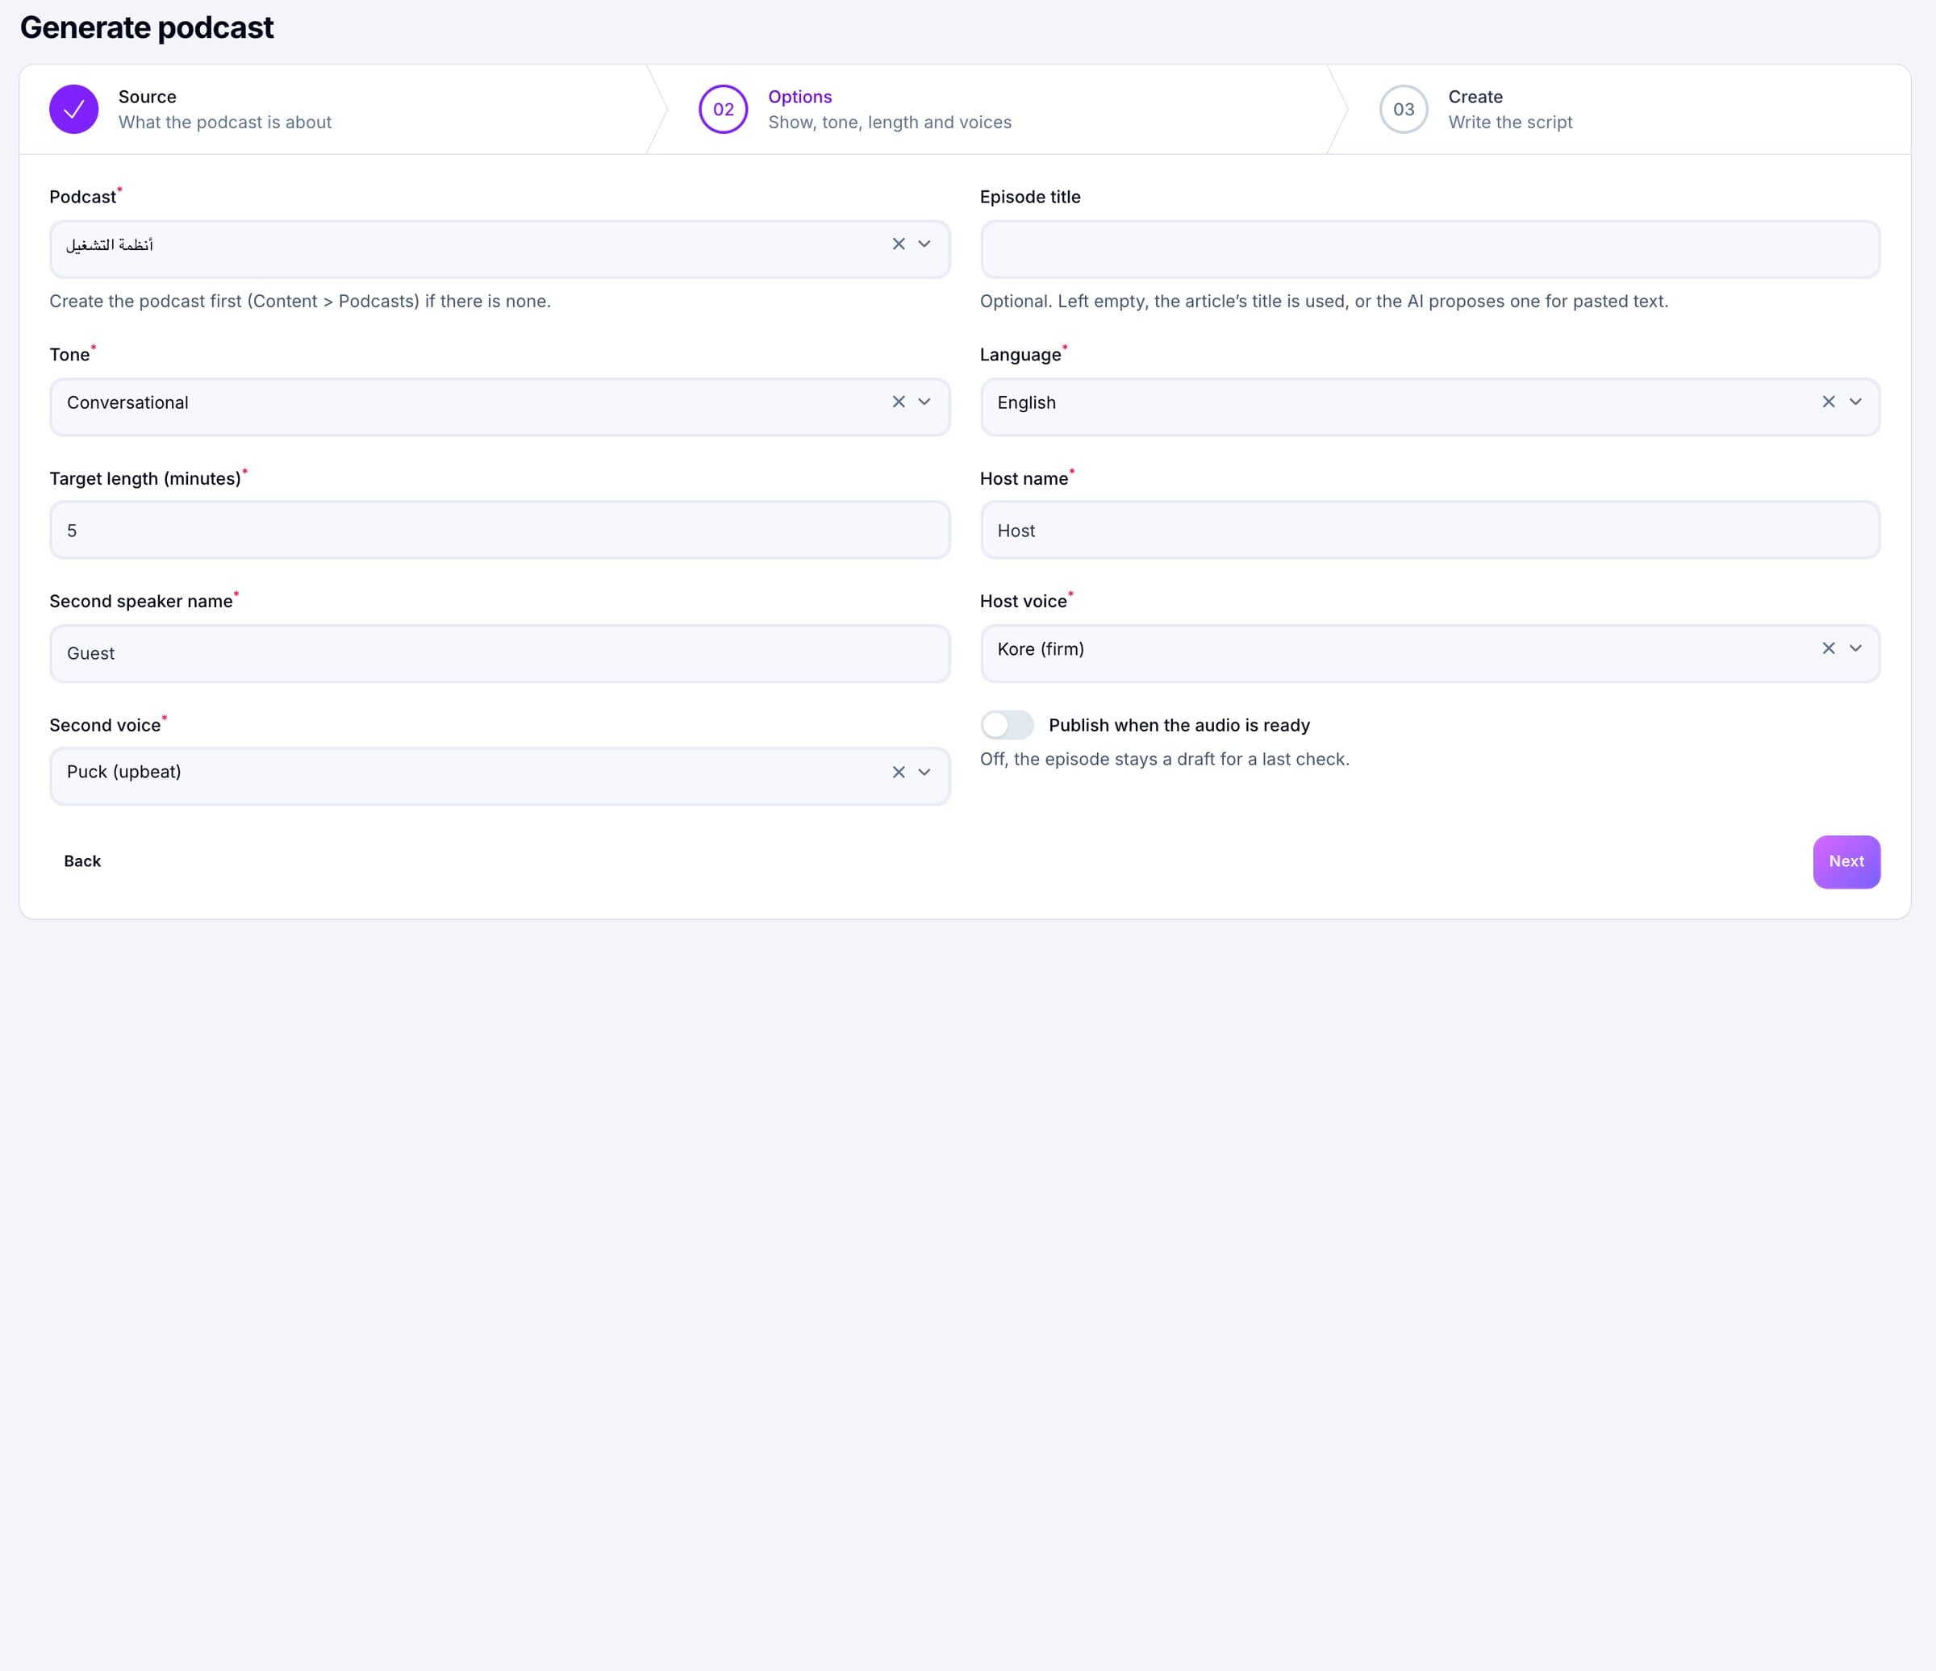The width and height of the screenshot is (1936, 1671).
Task: Click the Kore (firm) voice value
Action: tap(1040, 649)
